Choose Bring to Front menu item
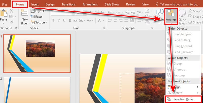This screenshot has width=203, height=103. [183, 34]
